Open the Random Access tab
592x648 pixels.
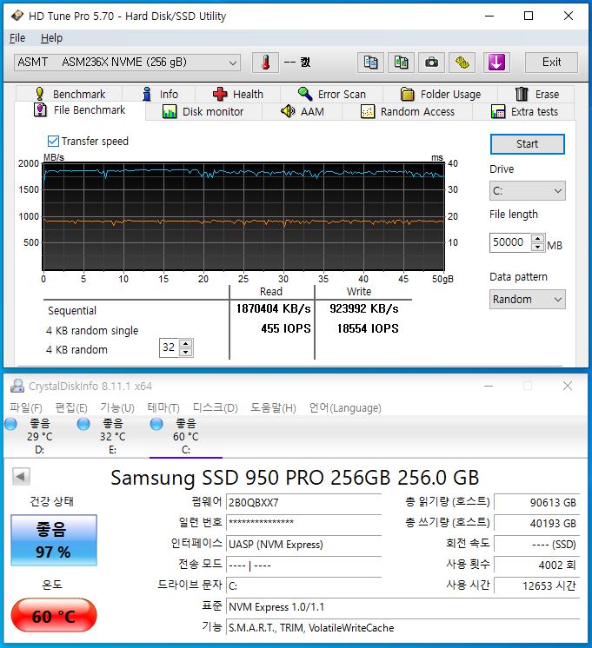click(408, 111)
